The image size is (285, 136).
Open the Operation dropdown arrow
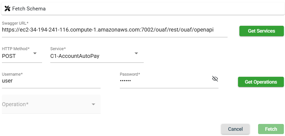(x=93, y=104)
